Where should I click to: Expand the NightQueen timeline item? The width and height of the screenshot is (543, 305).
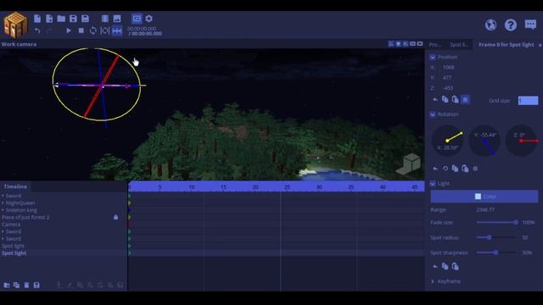click(x=3, y=203)
